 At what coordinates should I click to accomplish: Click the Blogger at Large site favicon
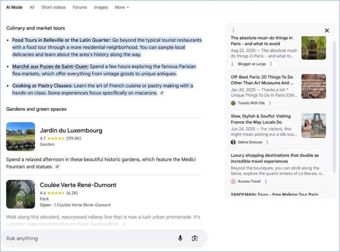(233, 64)
